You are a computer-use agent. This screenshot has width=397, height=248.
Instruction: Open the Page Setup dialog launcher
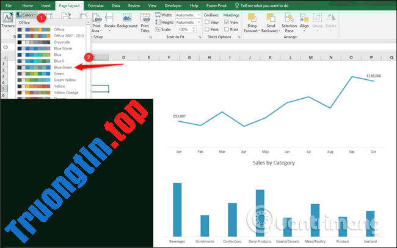pos(150,37)
